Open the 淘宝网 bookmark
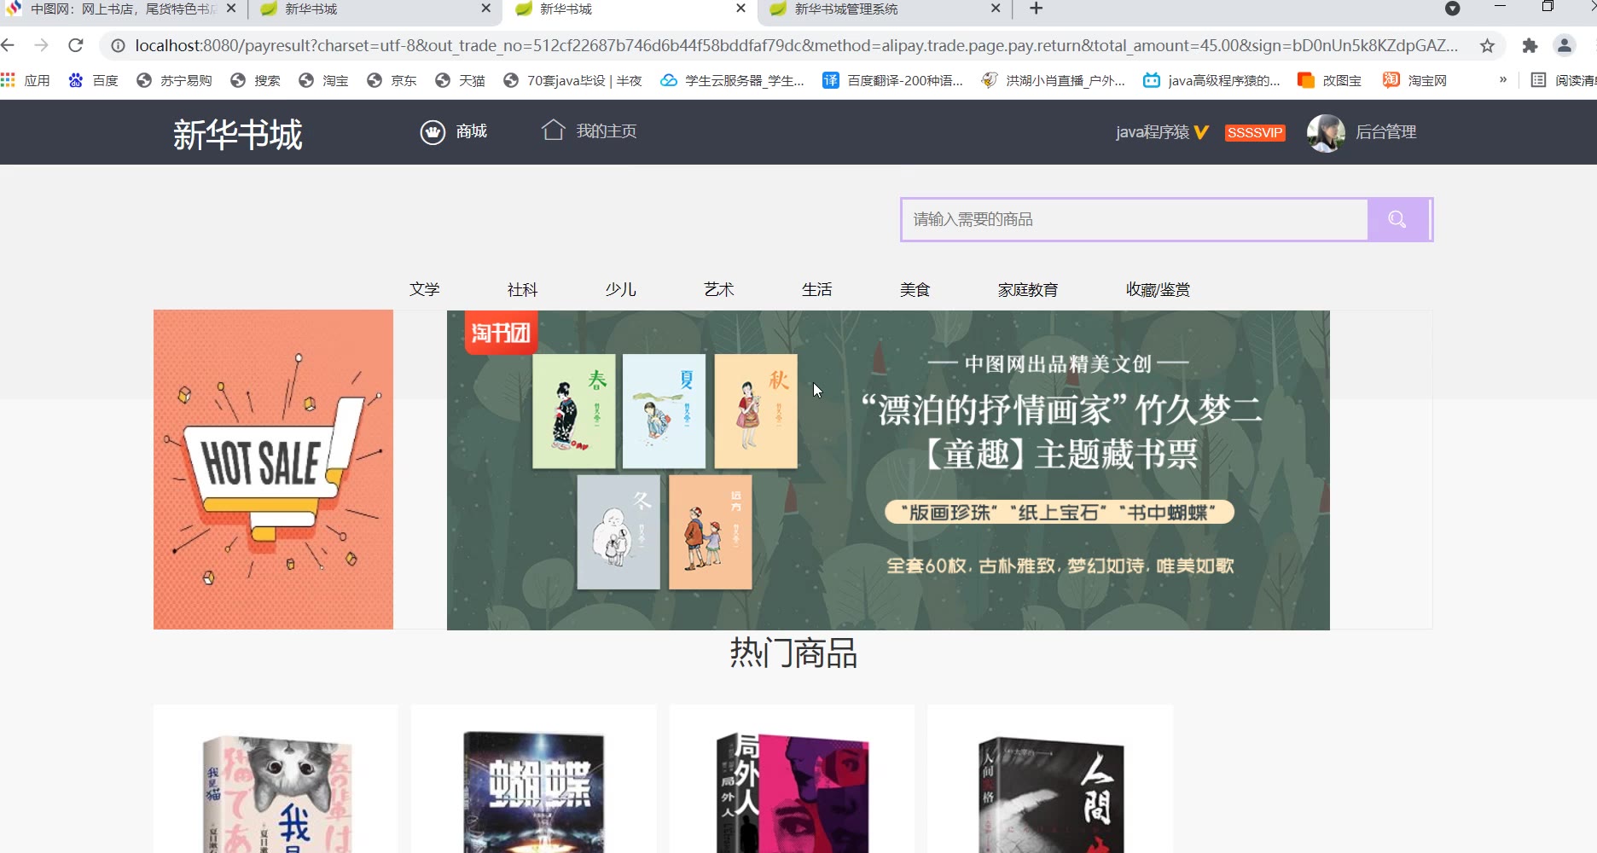Screen dimensions: 1597x853 1414,80
